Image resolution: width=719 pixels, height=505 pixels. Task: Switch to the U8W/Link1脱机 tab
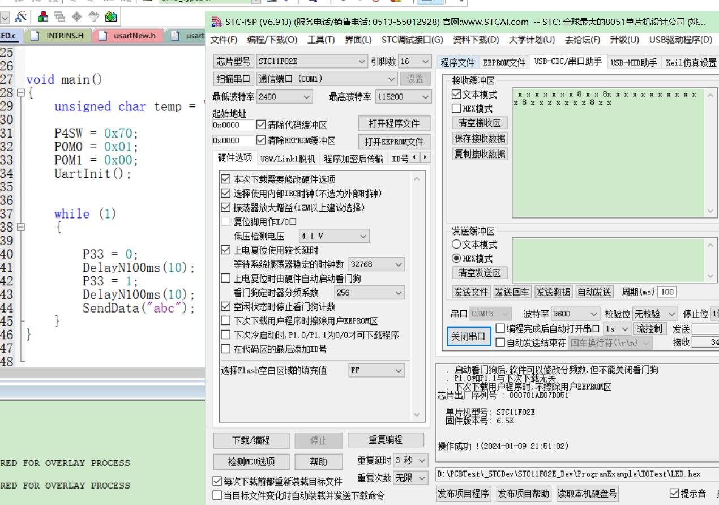tap(288, 159)
